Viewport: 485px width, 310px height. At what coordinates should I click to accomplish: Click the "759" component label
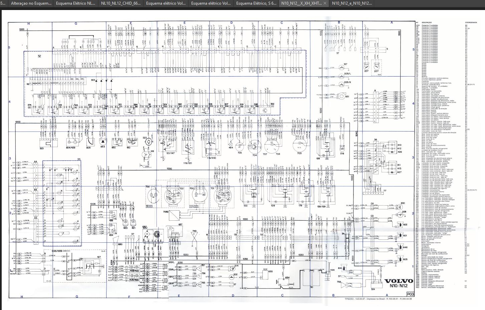tap(194, 231)
